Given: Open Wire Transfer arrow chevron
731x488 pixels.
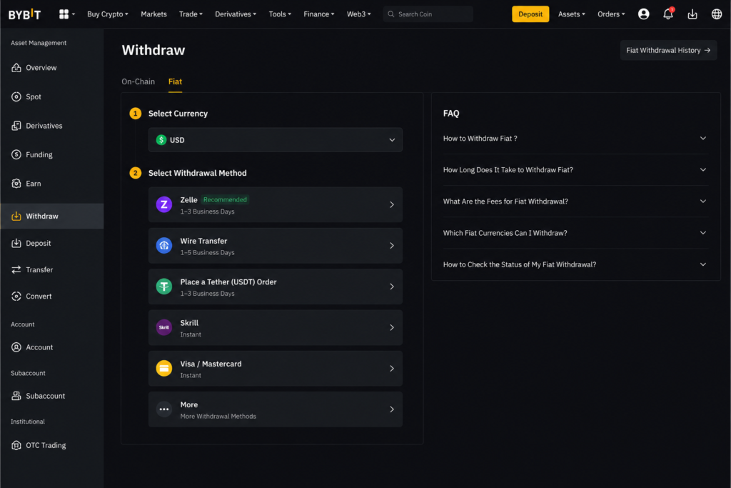Looking at the screenshot, I should pos(392,245).
